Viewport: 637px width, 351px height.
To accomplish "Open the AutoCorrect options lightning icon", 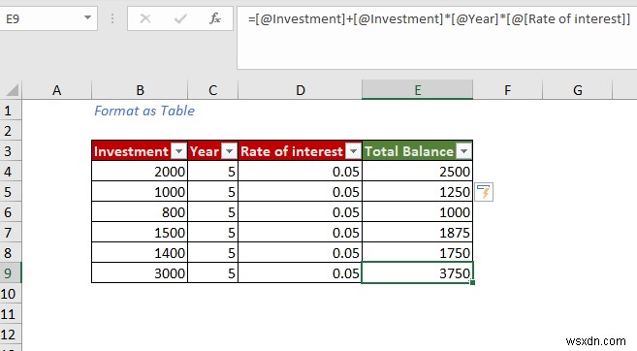I will click(484, 192).
